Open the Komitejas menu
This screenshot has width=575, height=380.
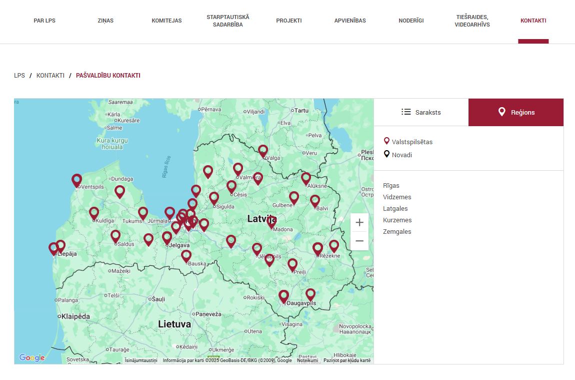pos(166,21)
